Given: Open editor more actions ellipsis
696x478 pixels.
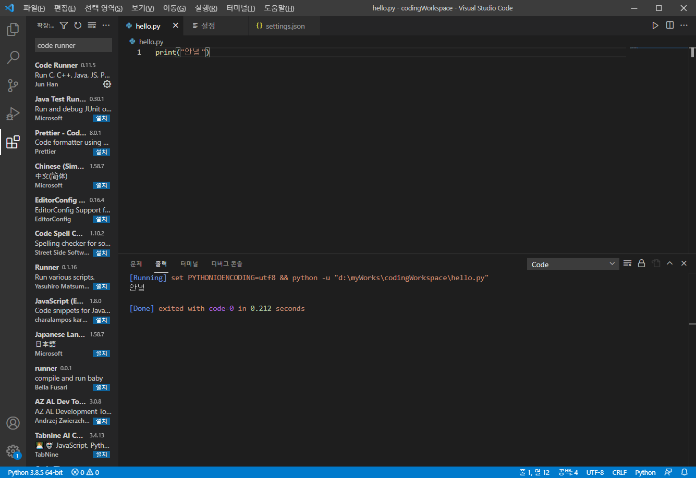Looking at the screenshot, I should pos(684,26).
